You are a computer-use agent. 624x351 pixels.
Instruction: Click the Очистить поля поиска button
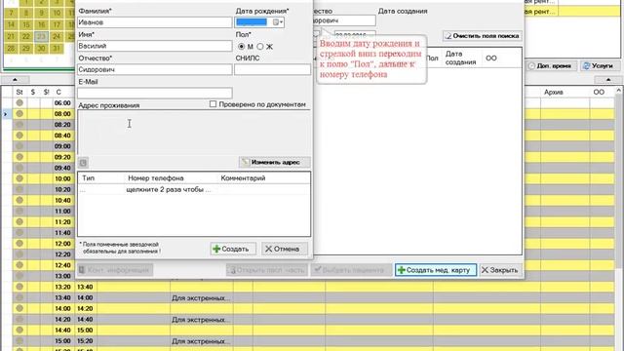tap(482, 36)
